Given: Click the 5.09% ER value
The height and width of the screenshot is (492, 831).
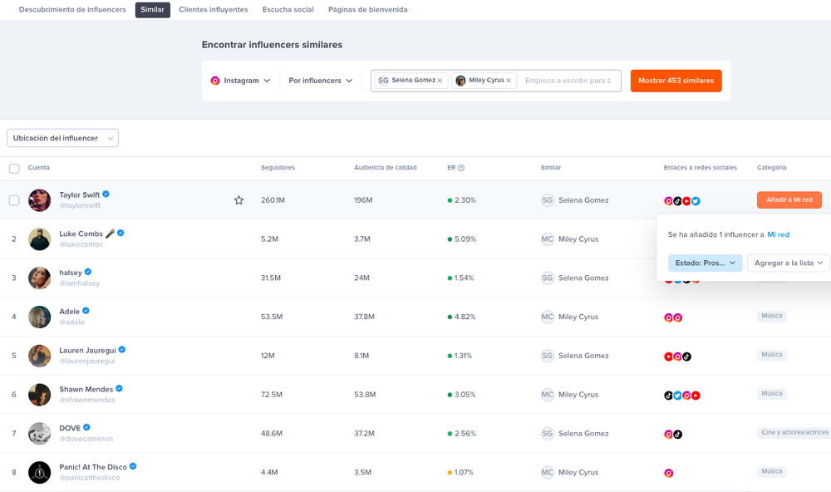Looking at the screenshot, I should 465,239.
